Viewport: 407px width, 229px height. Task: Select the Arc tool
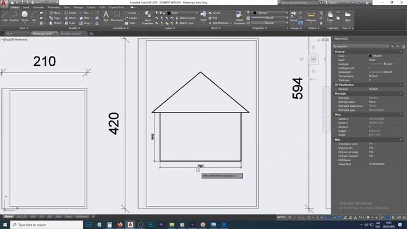(x=34, y=17)
